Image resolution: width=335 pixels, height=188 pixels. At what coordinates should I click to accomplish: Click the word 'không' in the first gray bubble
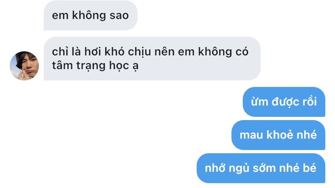(89, 16)
